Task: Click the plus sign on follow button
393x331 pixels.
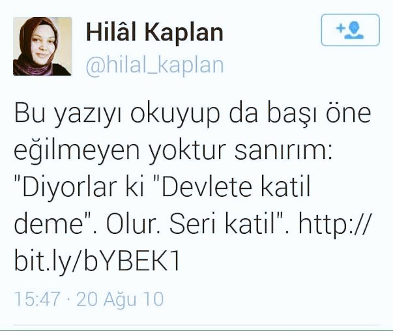Action: pyautogui.click(x=340, y=28)
